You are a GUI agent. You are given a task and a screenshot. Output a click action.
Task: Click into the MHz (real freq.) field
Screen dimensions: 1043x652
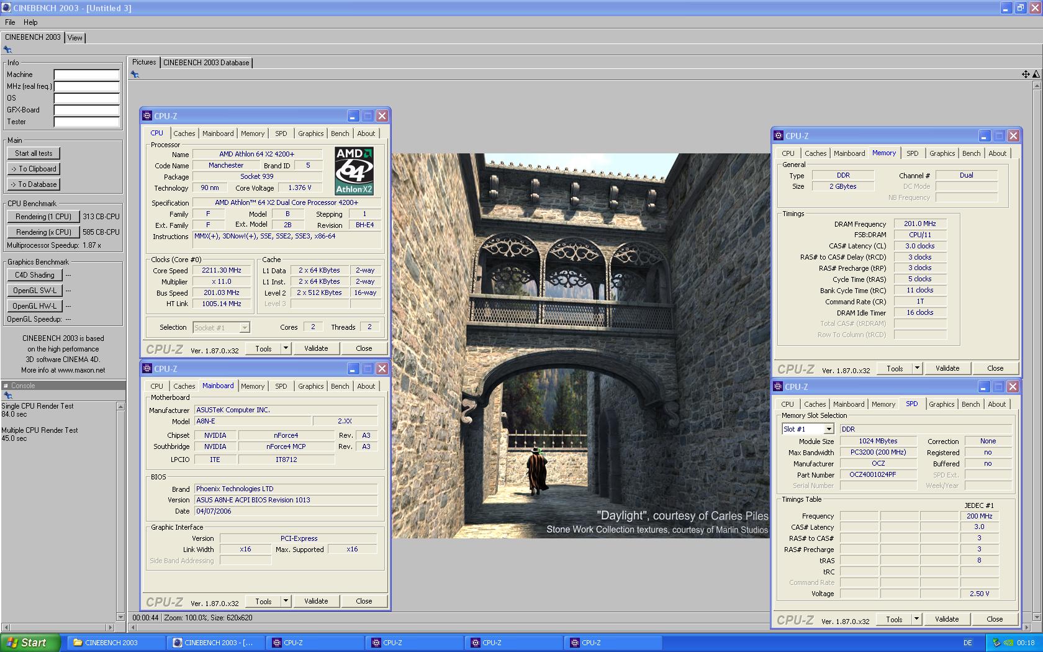click(86, 86)
